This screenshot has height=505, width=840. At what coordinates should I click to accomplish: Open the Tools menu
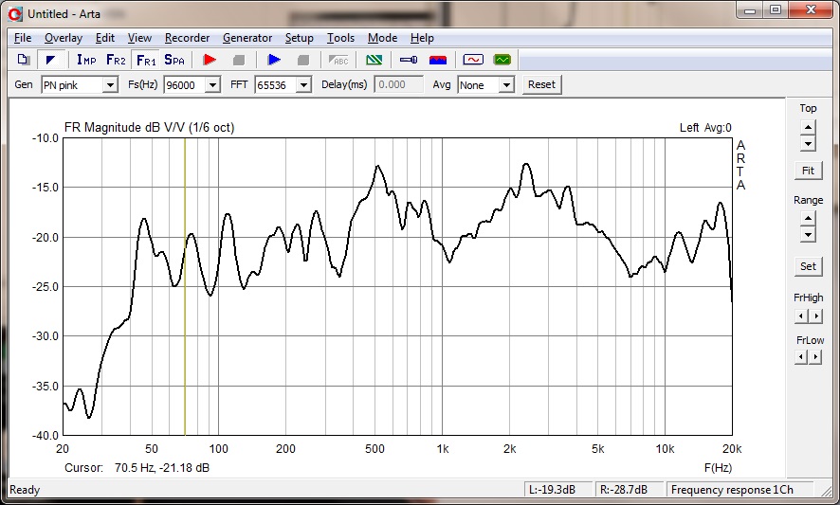(340, 38)
